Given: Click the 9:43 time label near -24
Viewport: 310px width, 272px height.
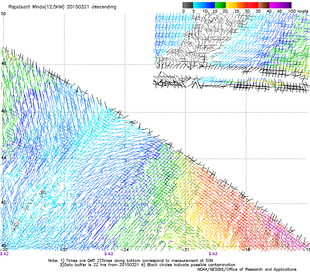Looking at the screenshot, I should coord(108,254).
